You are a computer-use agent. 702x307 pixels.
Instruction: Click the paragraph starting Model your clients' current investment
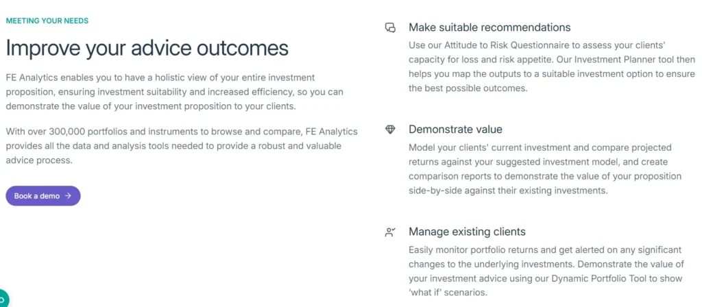coord(544,169)
